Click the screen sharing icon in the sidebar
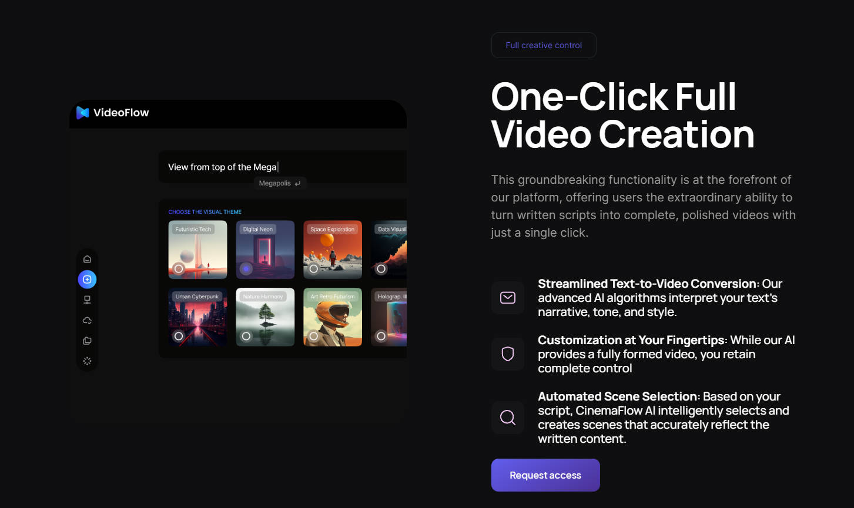This screenshot has width=854, height=508. point(87,300)
